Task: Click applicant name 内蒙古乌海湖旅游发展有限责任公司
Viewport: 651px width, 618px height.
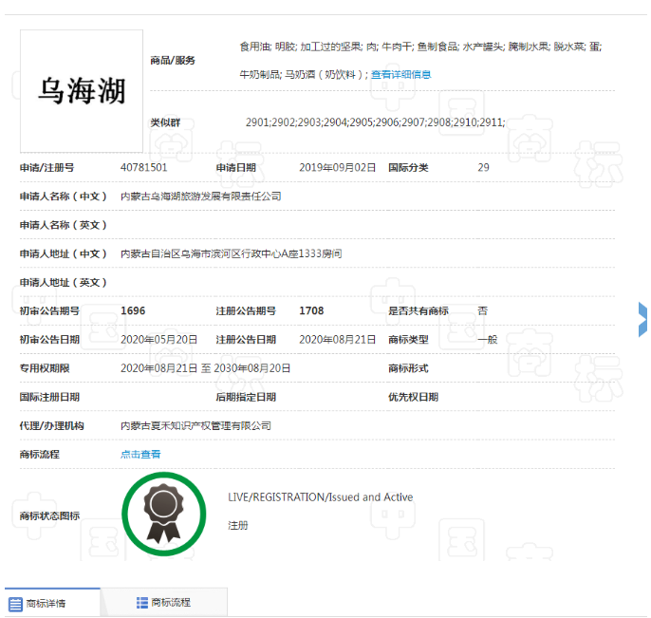Action: pos(200,196)
